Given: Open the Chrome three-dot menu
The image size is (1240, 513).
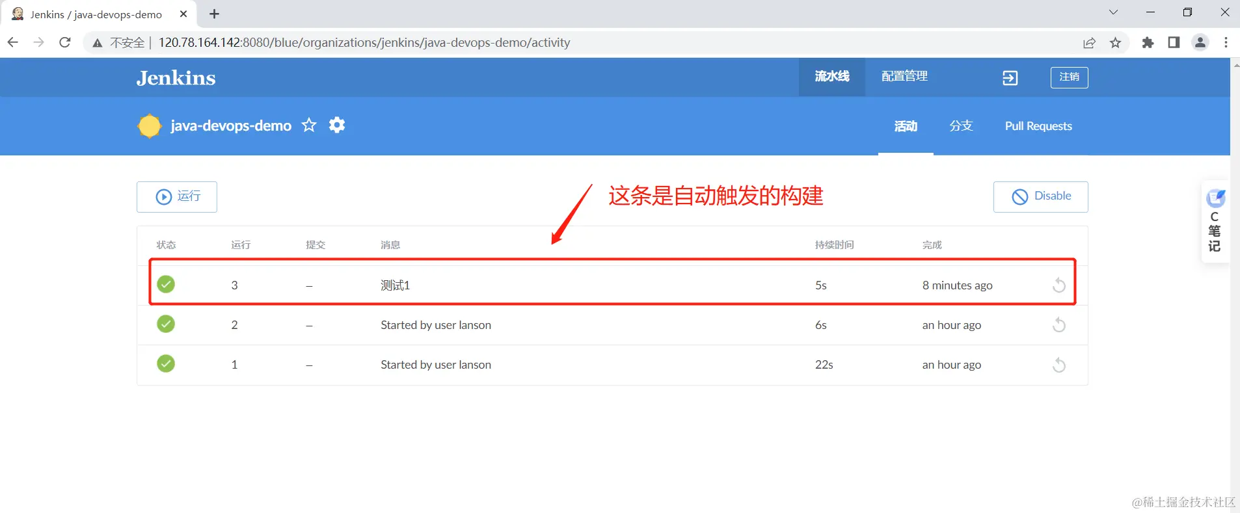Looking at the screenshot, I should 1226,42.
